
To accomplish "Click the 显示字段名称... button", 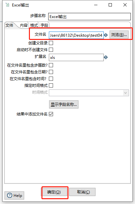I will tap(64, 104).
